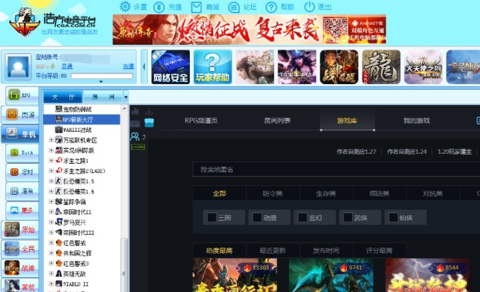Open the 原始 game shortcut
Image resolution: width=480 pixels, height=292 pixels.
point(20,229)
